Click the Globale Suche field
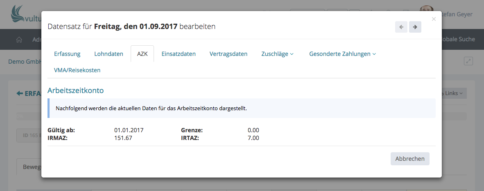484x191 pixels. click(x=459, y=40)
